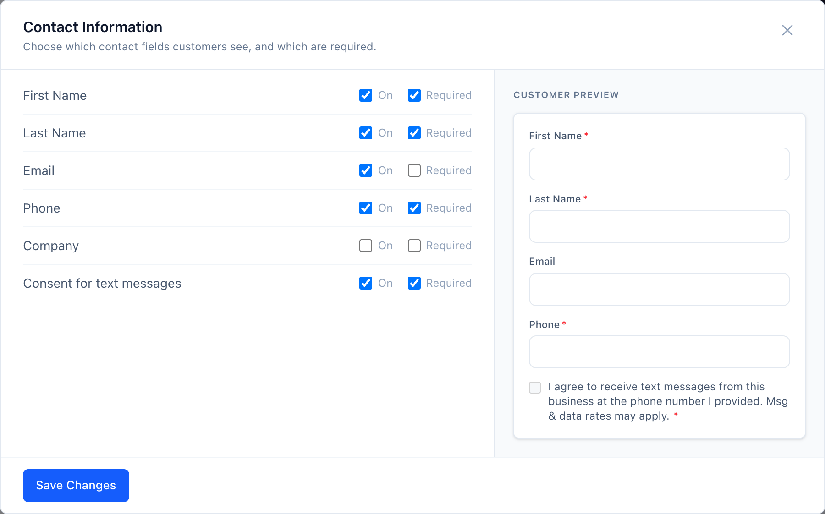Toggle Phone Required checkbox
Image resolution: width=825 pixels, height=514 pixels.
(414, 208)
